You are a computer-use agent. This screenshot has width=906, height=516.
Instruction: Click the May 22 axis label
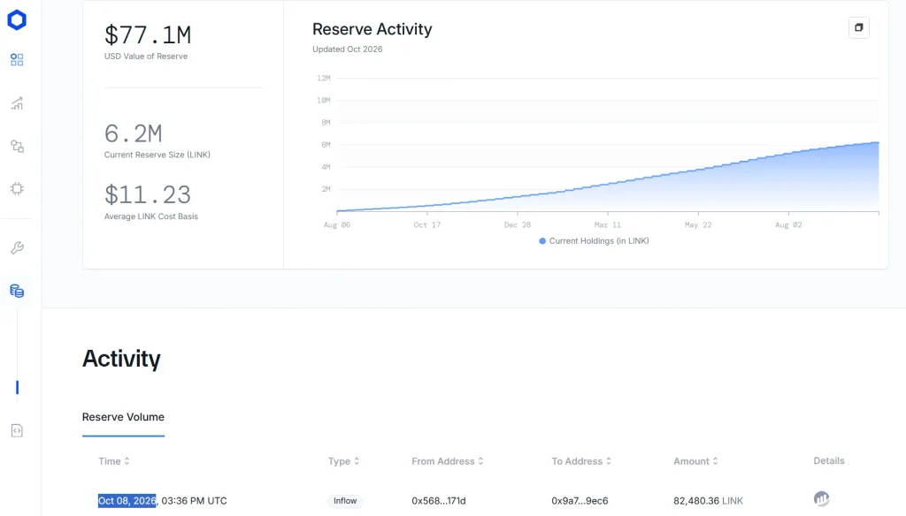(x=698, y=225)
